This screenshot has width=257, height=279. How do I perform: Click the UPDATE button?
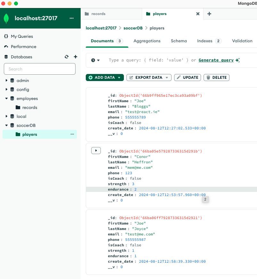click(188, 77)
